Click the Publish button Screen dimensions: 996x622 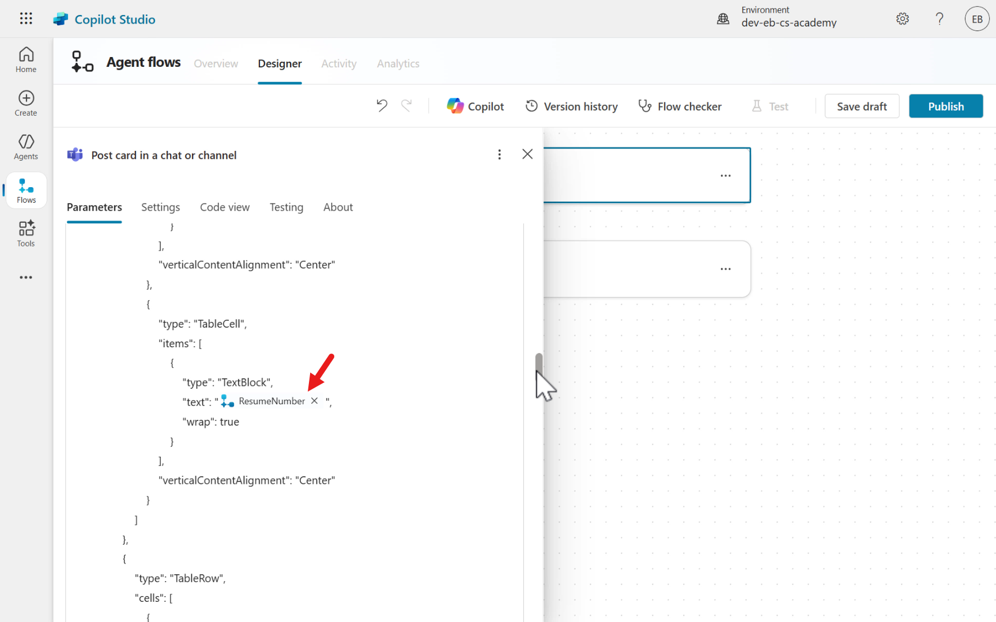[x=945, y=107]
